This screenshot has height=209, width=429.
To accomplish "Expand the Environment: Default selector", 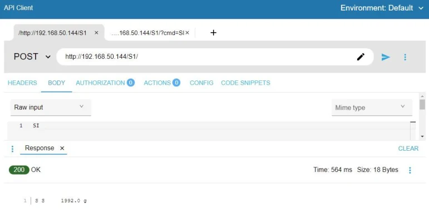I will 382,8.
